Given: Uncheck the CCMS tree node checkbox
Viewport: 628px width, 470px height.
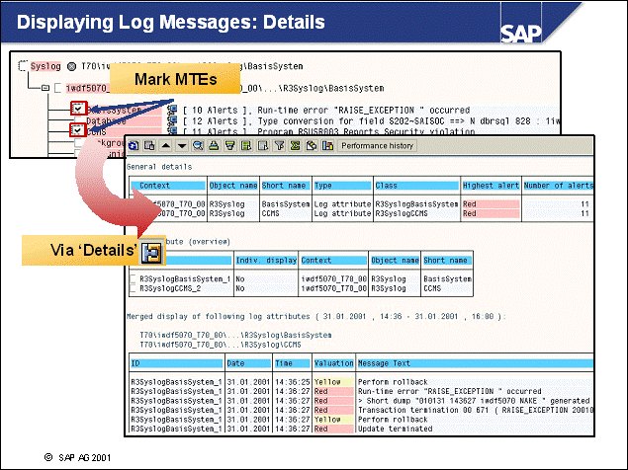Looking at the screenshot, I should [x=78, y=130].
